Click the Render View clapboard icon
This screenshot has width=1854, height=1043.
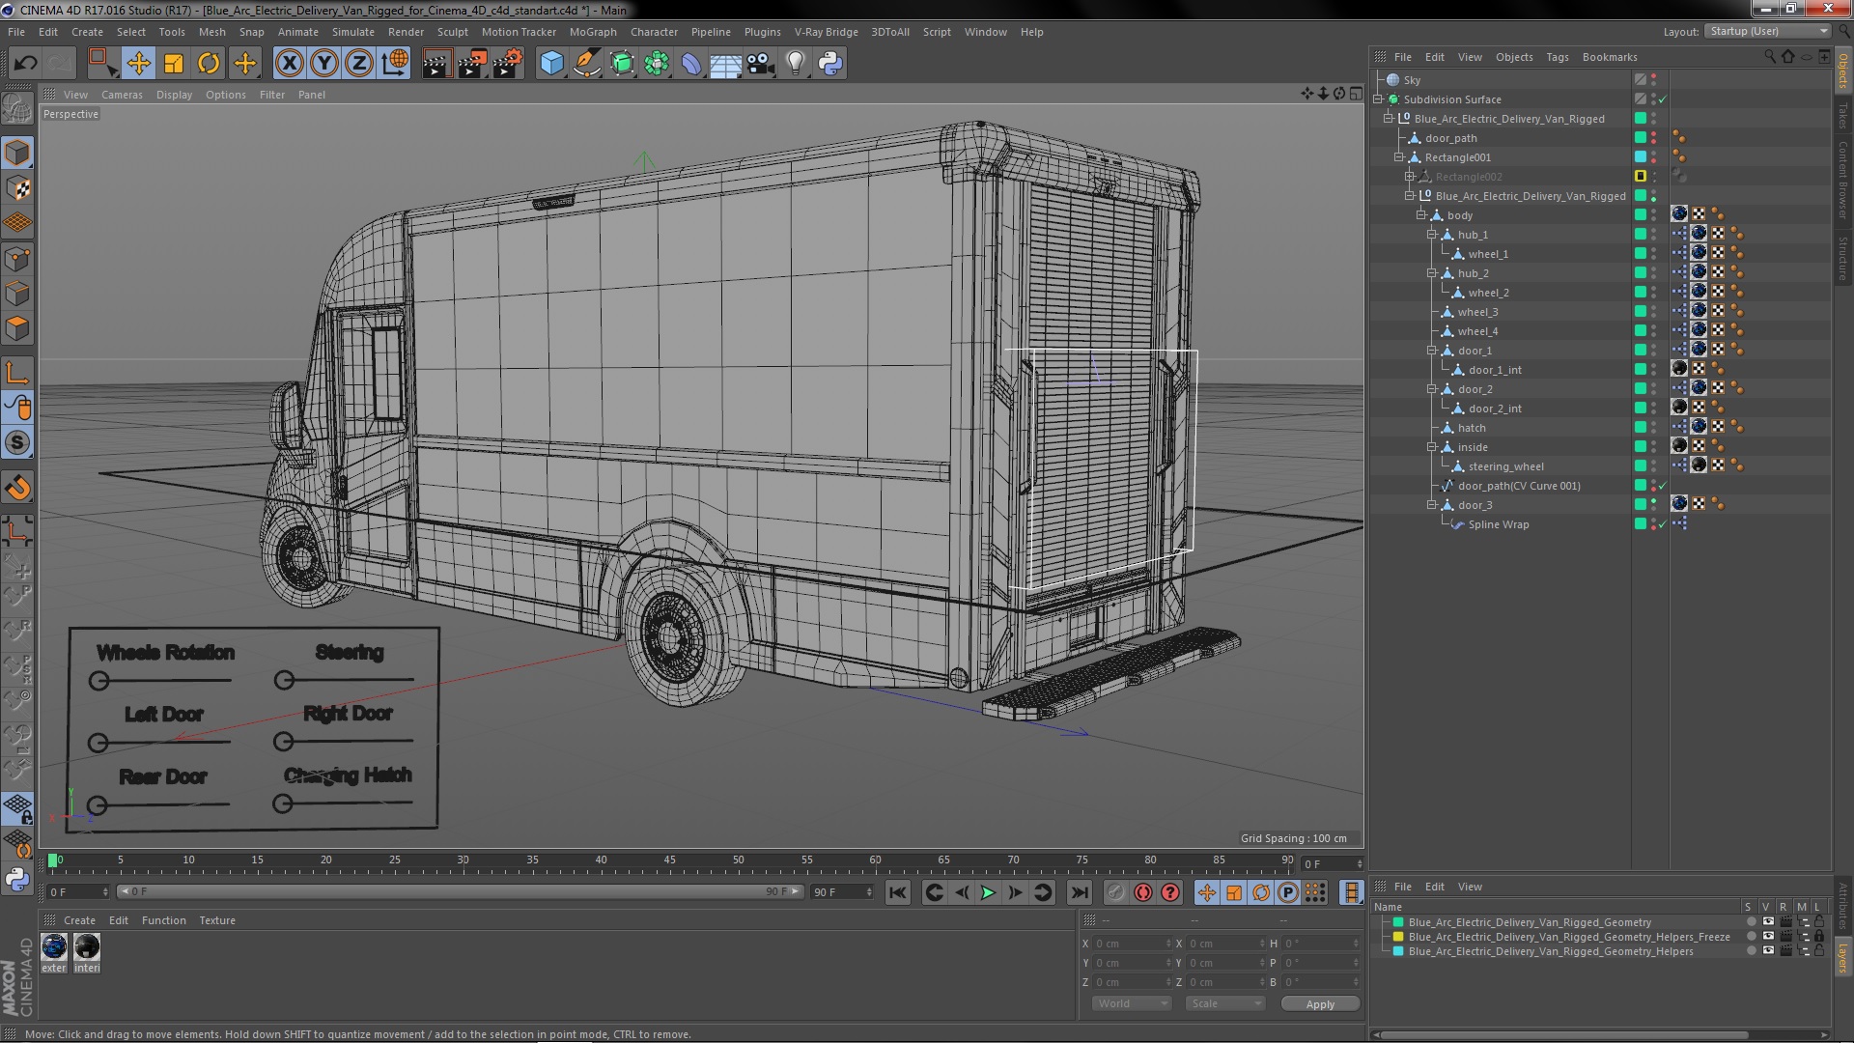pyautogui.click(x=435, y=64)
